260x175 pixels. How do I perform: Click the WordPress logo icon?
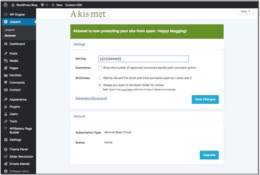[x=6, y=5]
